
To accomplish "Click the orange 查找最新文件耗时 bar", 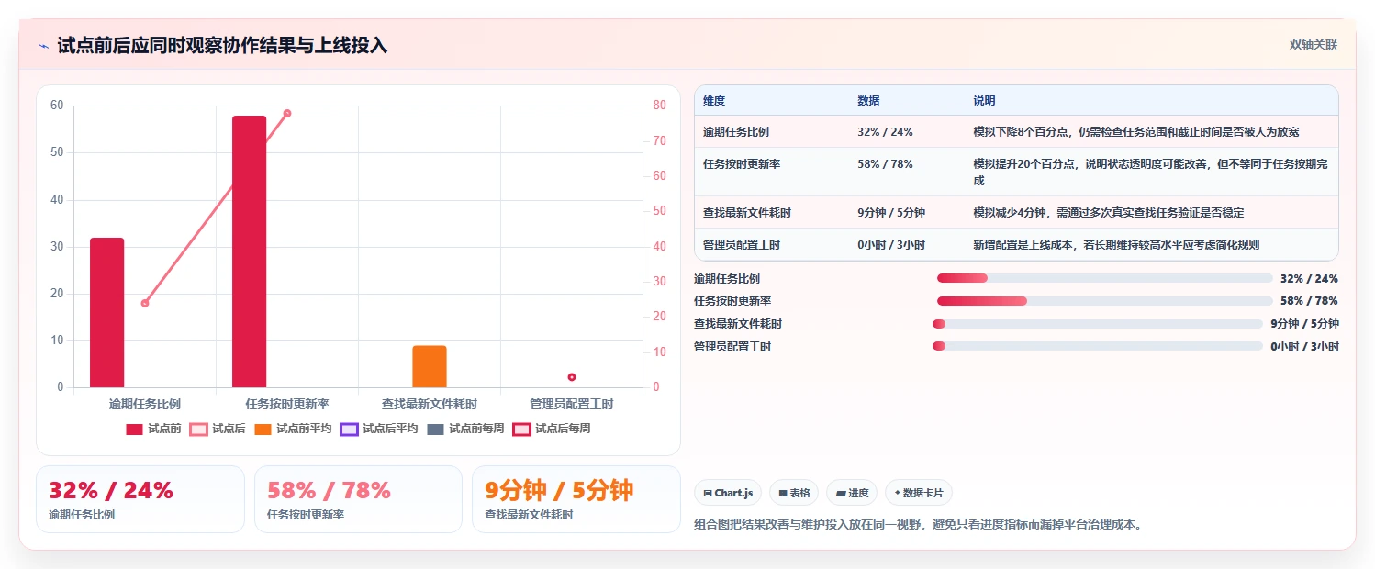I will coord(430,366).
